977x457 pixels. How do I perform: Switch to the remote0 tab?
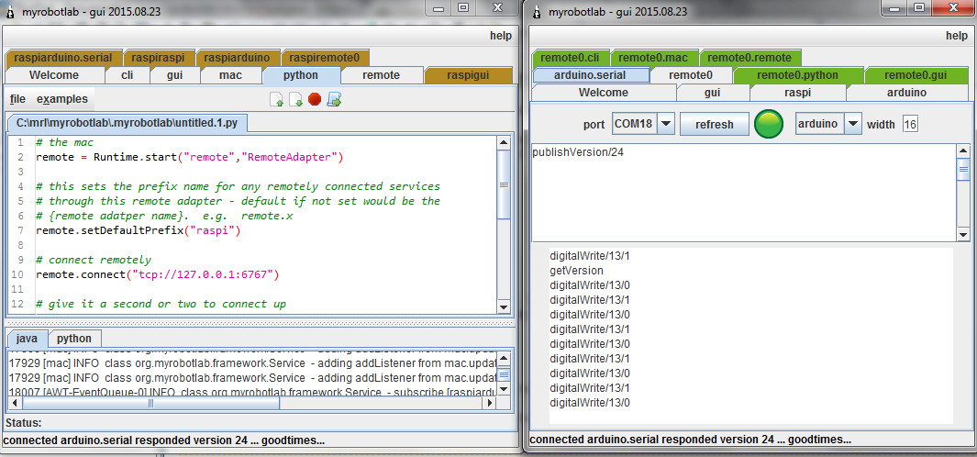(x=691, y=75)
